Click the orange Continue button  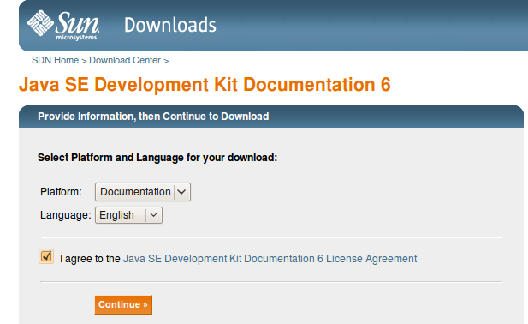[x=123, y=305]
